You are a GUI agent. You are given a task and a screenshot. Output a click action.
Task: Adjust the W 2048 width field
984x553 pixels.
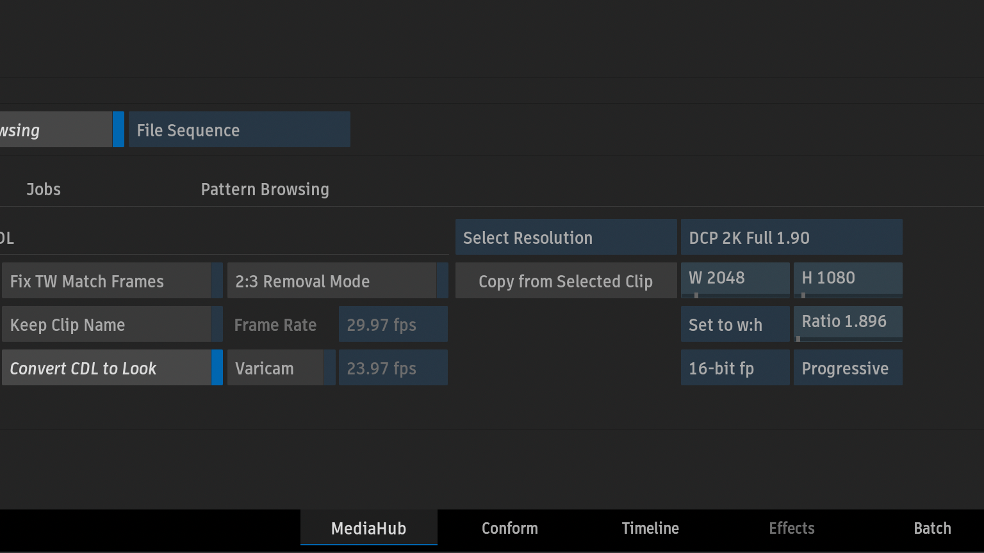(735, 278)
